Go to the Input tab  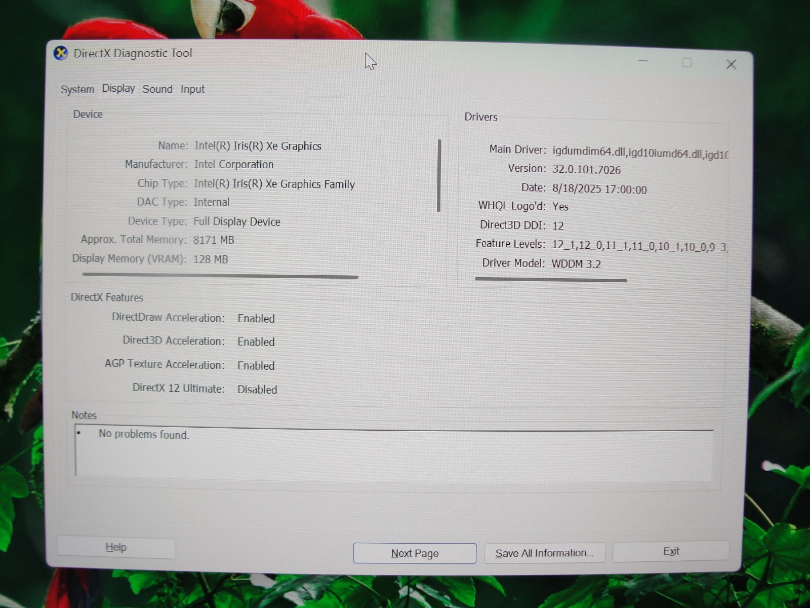[x=192, y=89]
